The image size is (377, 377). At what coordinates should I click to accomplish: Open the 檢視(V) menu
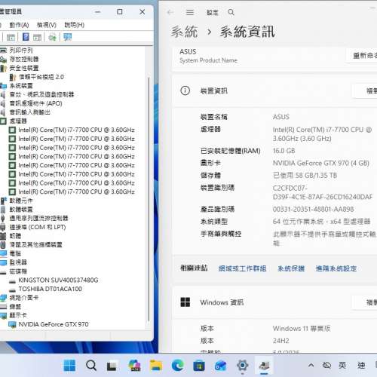(47, 25)
